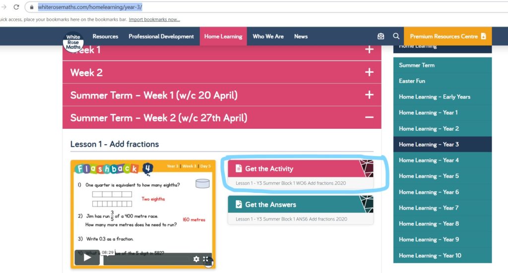The height and width of the screenshot is (273, 508).
Task: Enter fullscreen on the Flashback video
Action: [206, 259]
